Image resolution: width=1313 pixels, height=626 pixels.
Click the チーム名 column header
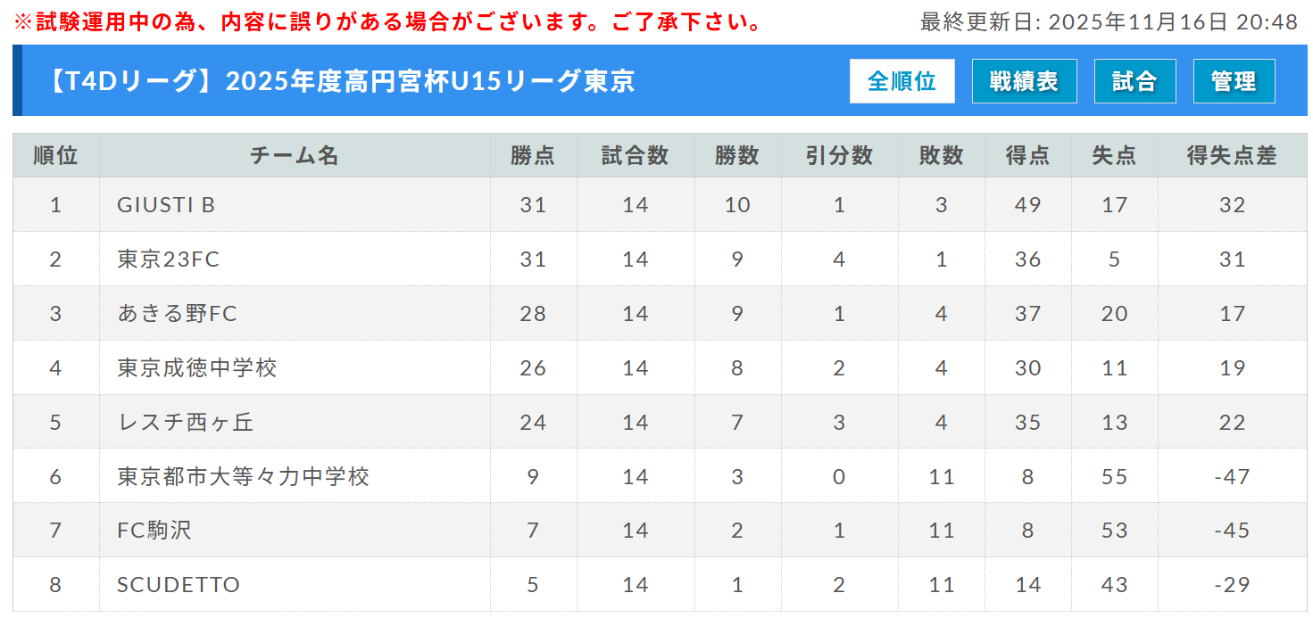pyautogui.click(x=295, y=156)
